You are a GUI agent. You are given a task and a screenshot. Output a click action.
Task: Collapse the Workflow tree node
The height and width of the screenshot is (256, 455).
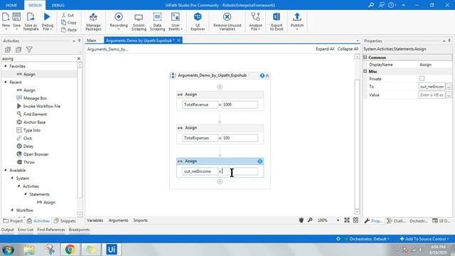pos(12,210)
